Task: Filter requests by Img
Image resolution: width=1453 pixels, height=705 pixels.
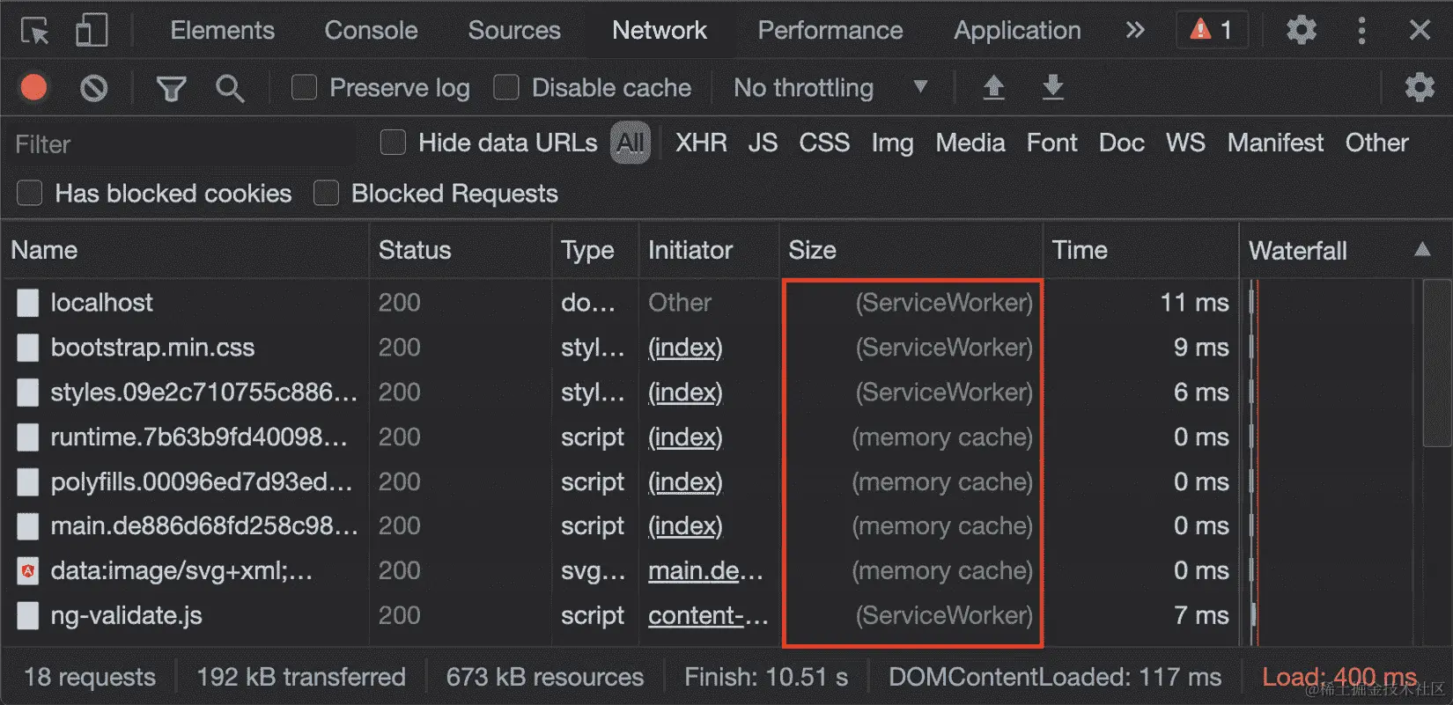Action: coord(892,143)
